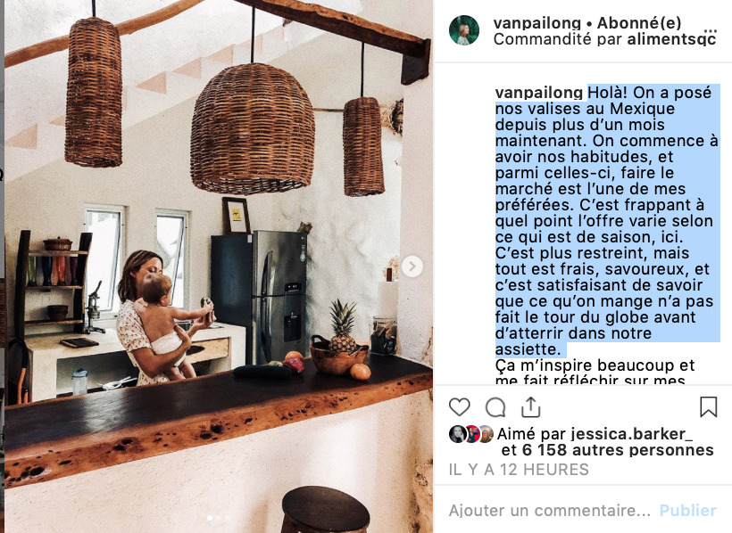732x533 pixels.
Task: Share the post via upload arrow icon
Action: [x=531, y=406]
